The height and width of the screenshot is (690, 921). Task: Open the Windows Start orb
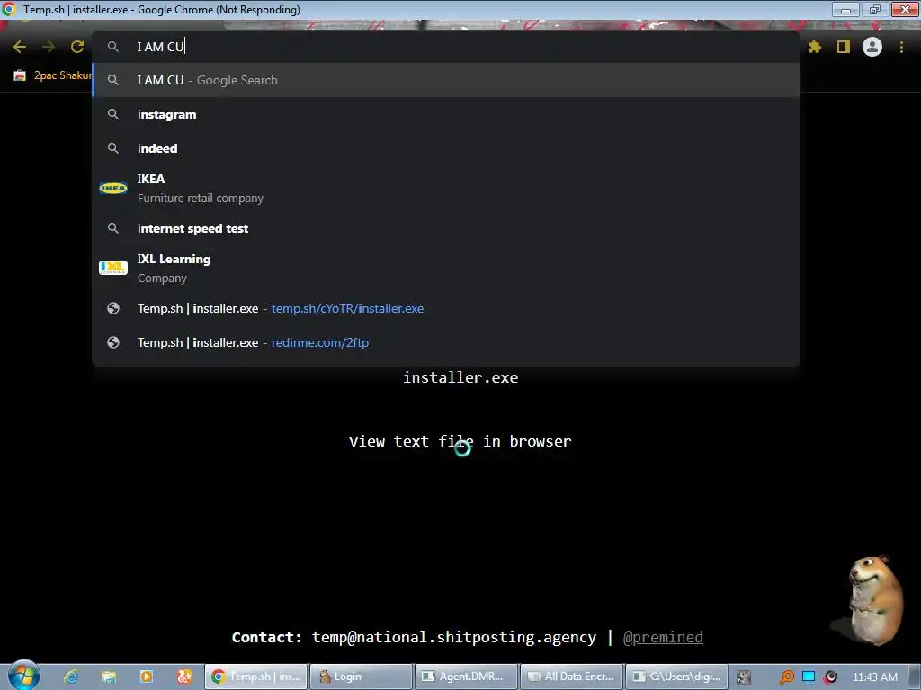(23, 676)
